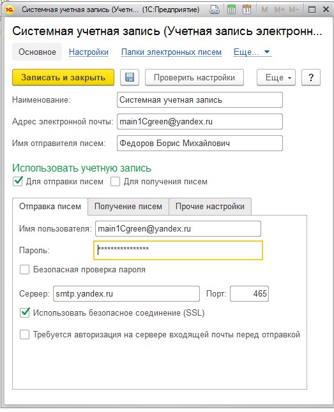Toggle 'Использовать безопасное соединение (SSL)' checkbox

click(x=25, y=313)
